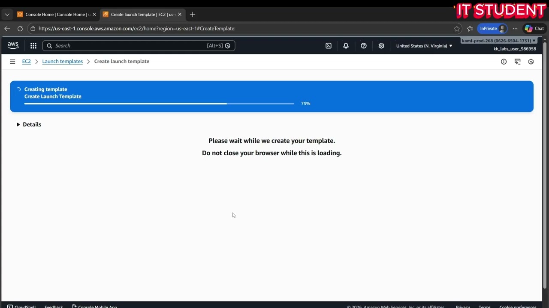
Task: Focus the AWS Search field
Action: point(139,46)
